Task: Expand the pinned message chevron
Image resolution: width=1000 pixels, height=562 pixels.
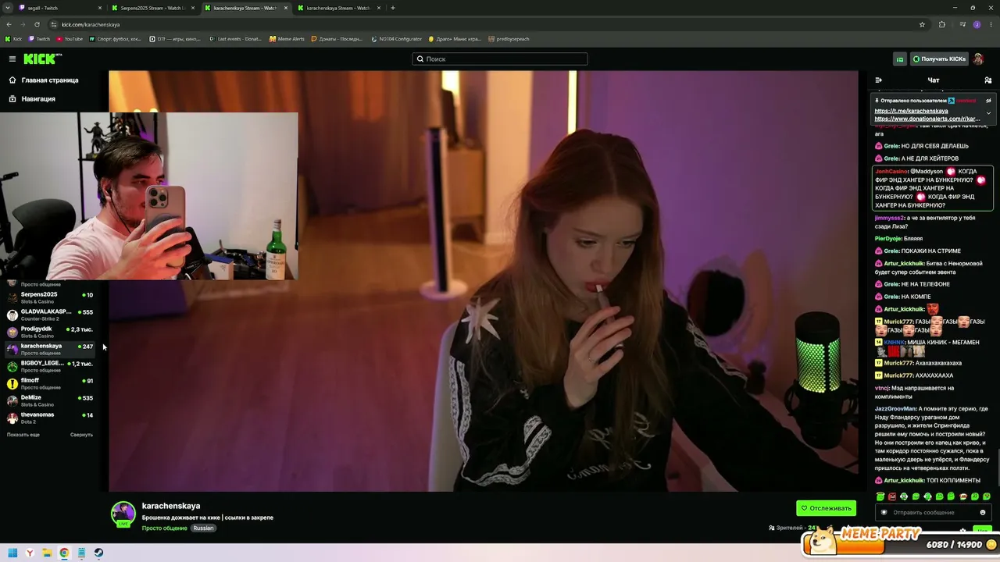Action: point(988,113)
